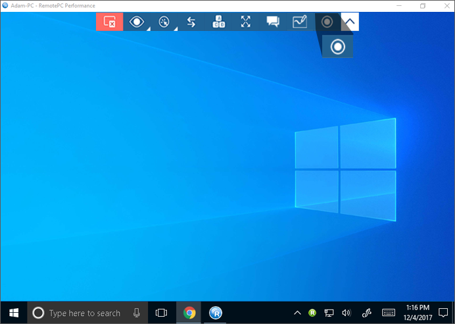Click the search box microphone icon
The image size is (455, 324).
(x=137, y=313)
